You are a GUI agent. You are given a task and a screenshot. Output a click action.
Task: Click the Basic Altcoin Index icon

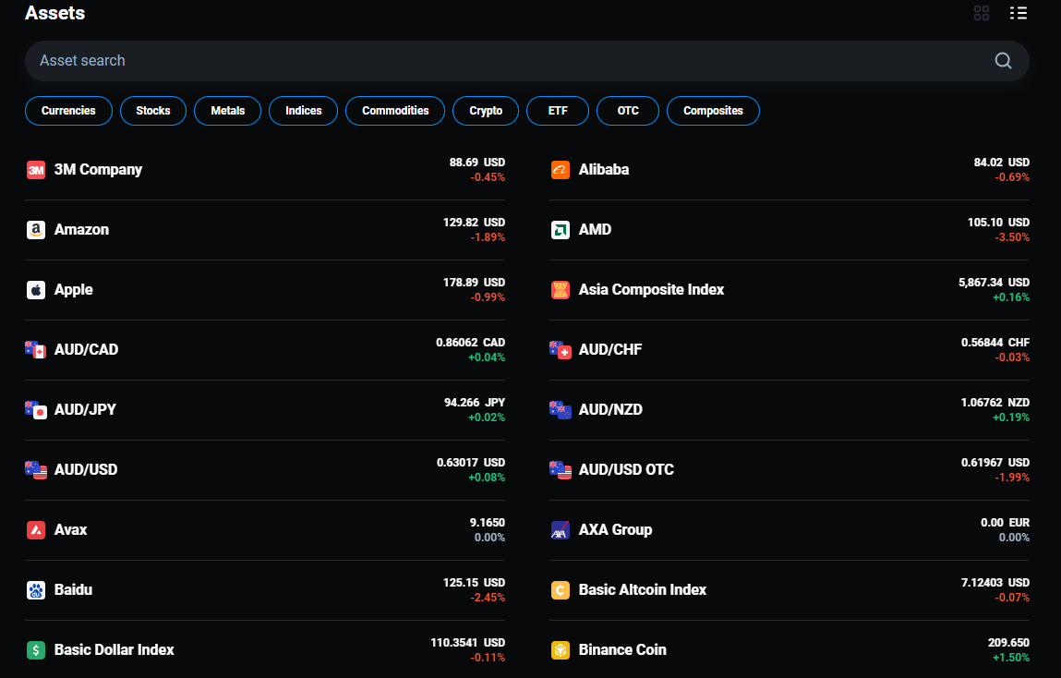tap(561, 590)
